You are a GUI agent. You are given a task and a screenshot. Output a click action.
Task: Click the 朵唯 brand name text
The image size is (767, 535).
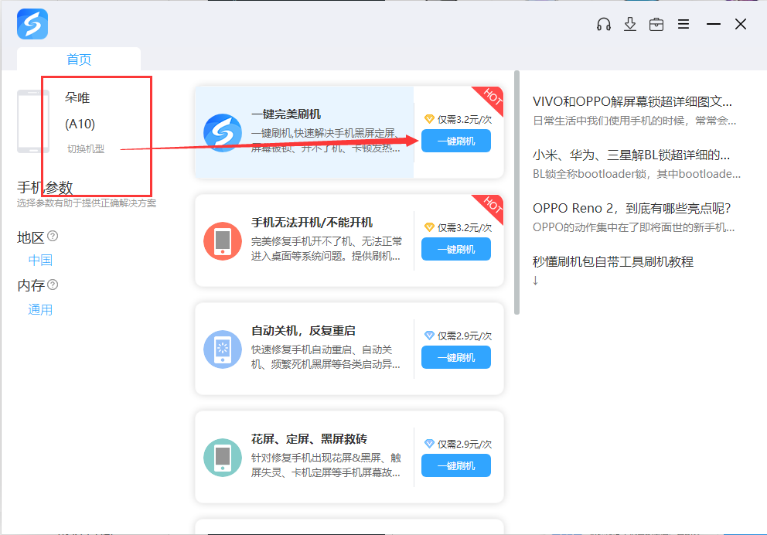(77, 97)
